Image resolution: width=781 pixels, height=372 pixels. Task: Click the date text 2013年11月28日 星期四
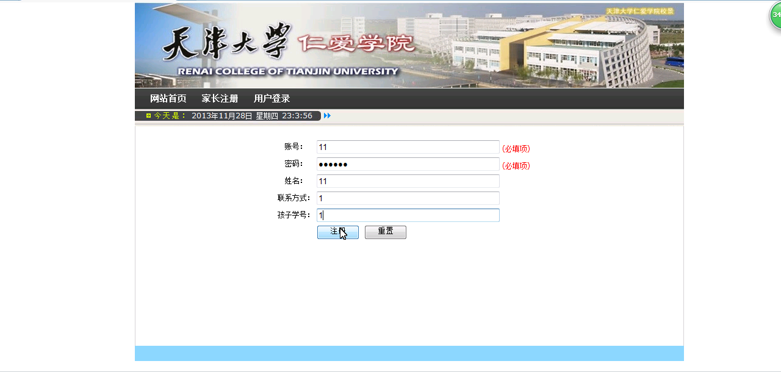pos(235,116)
